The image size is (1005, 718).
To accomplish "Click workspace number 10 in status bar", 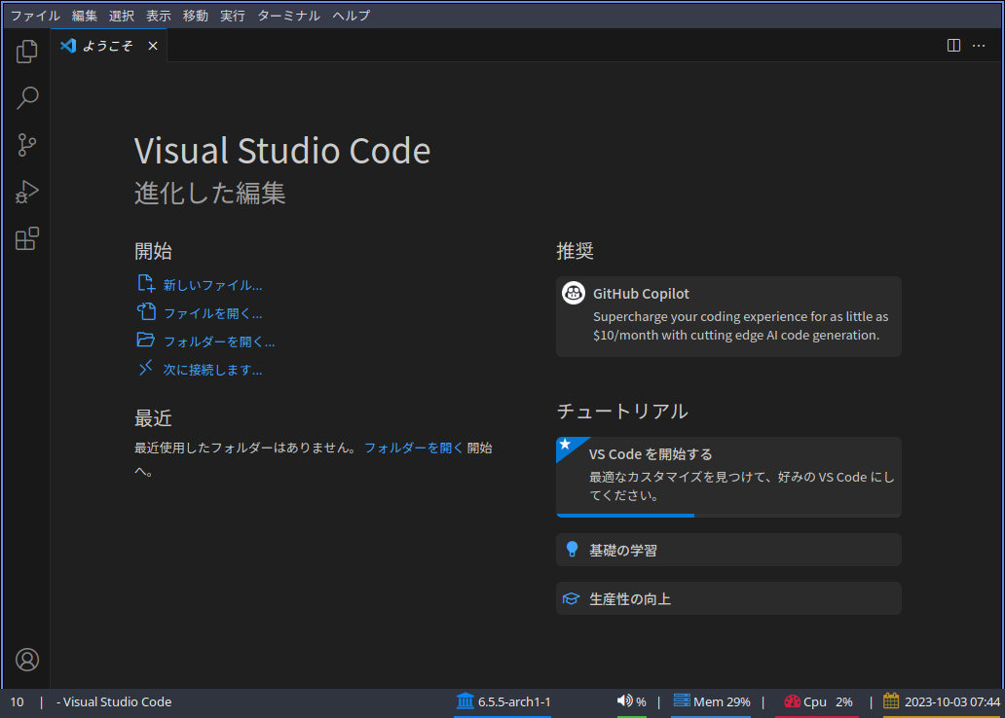I will pos(17,702).
